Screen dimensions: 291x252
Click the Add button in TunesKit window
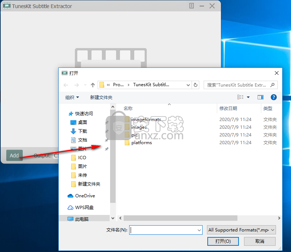(x=14, y=155)
